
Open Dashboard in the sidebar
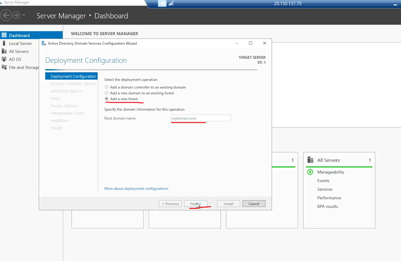(x=31, y=35)
